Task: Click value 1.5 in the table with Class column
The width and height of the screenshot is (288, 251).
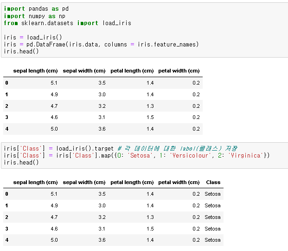Action: (150, 229)
